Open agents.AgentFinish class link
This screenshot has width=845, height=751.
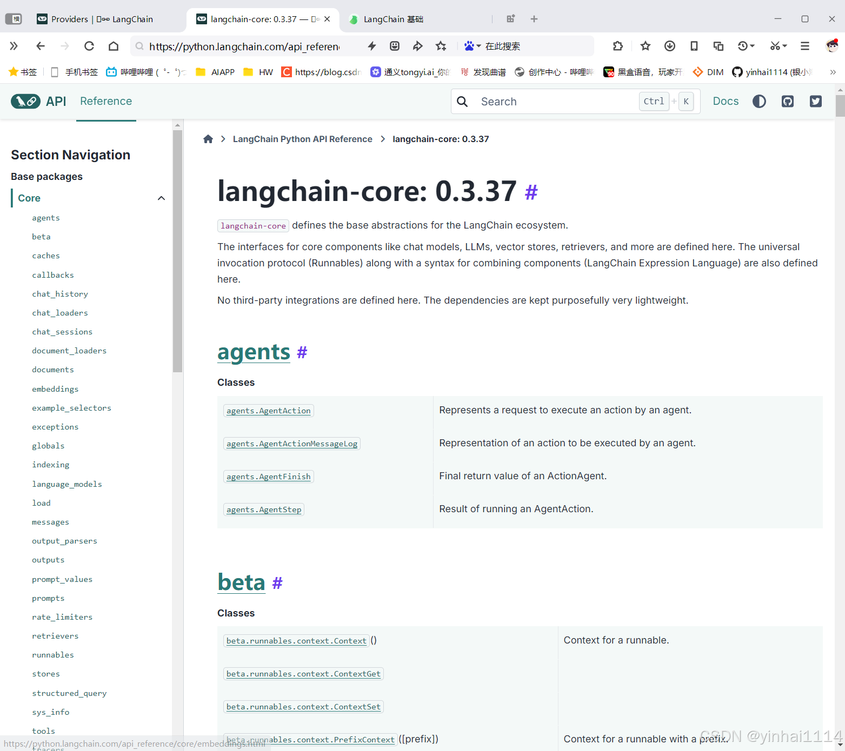point(269,477)
